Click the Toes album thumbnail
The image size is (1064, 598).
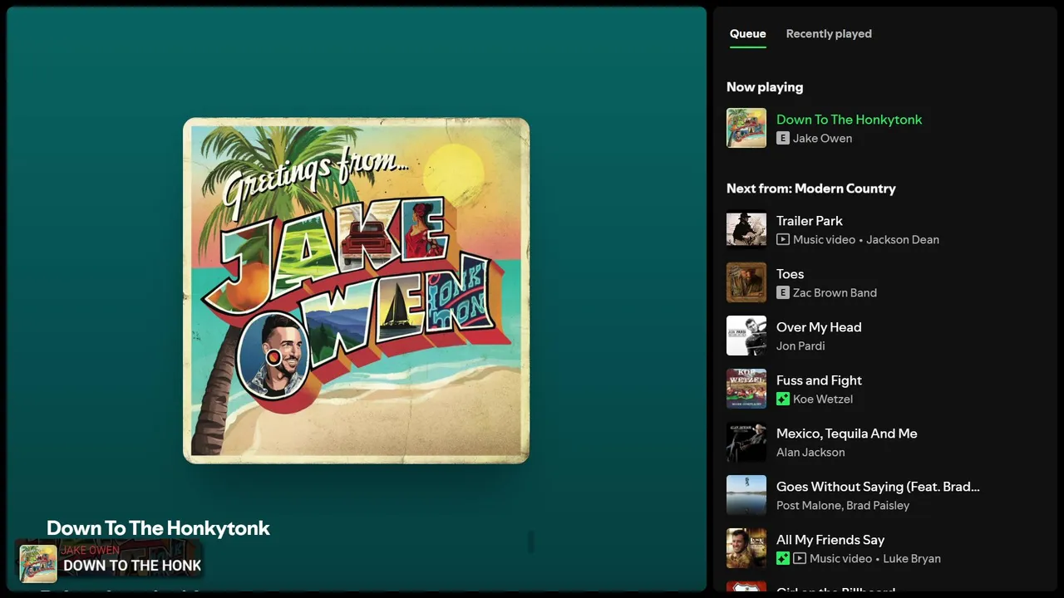[746, 282]
